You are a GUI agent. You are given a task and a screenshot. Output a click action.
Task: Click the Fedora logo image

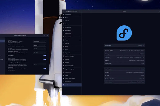(x=124, y=33)
